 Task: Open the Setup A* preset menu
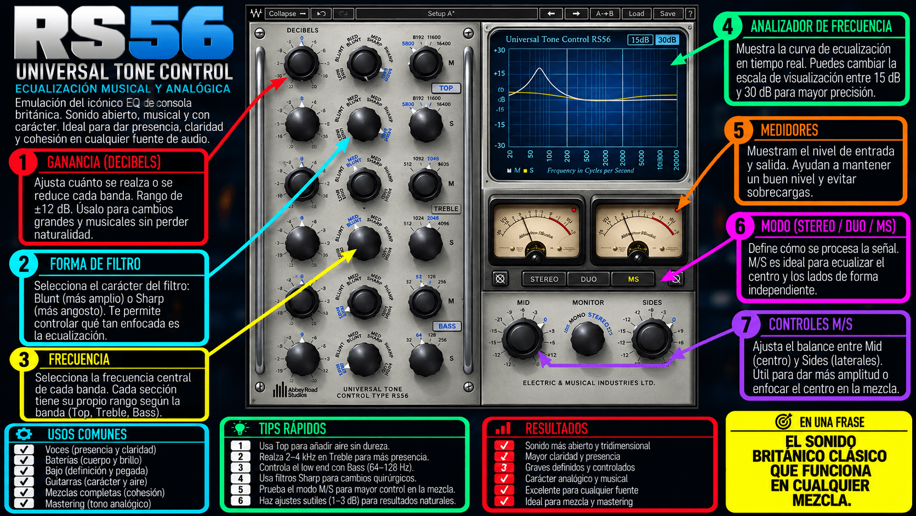coord(446,14)
